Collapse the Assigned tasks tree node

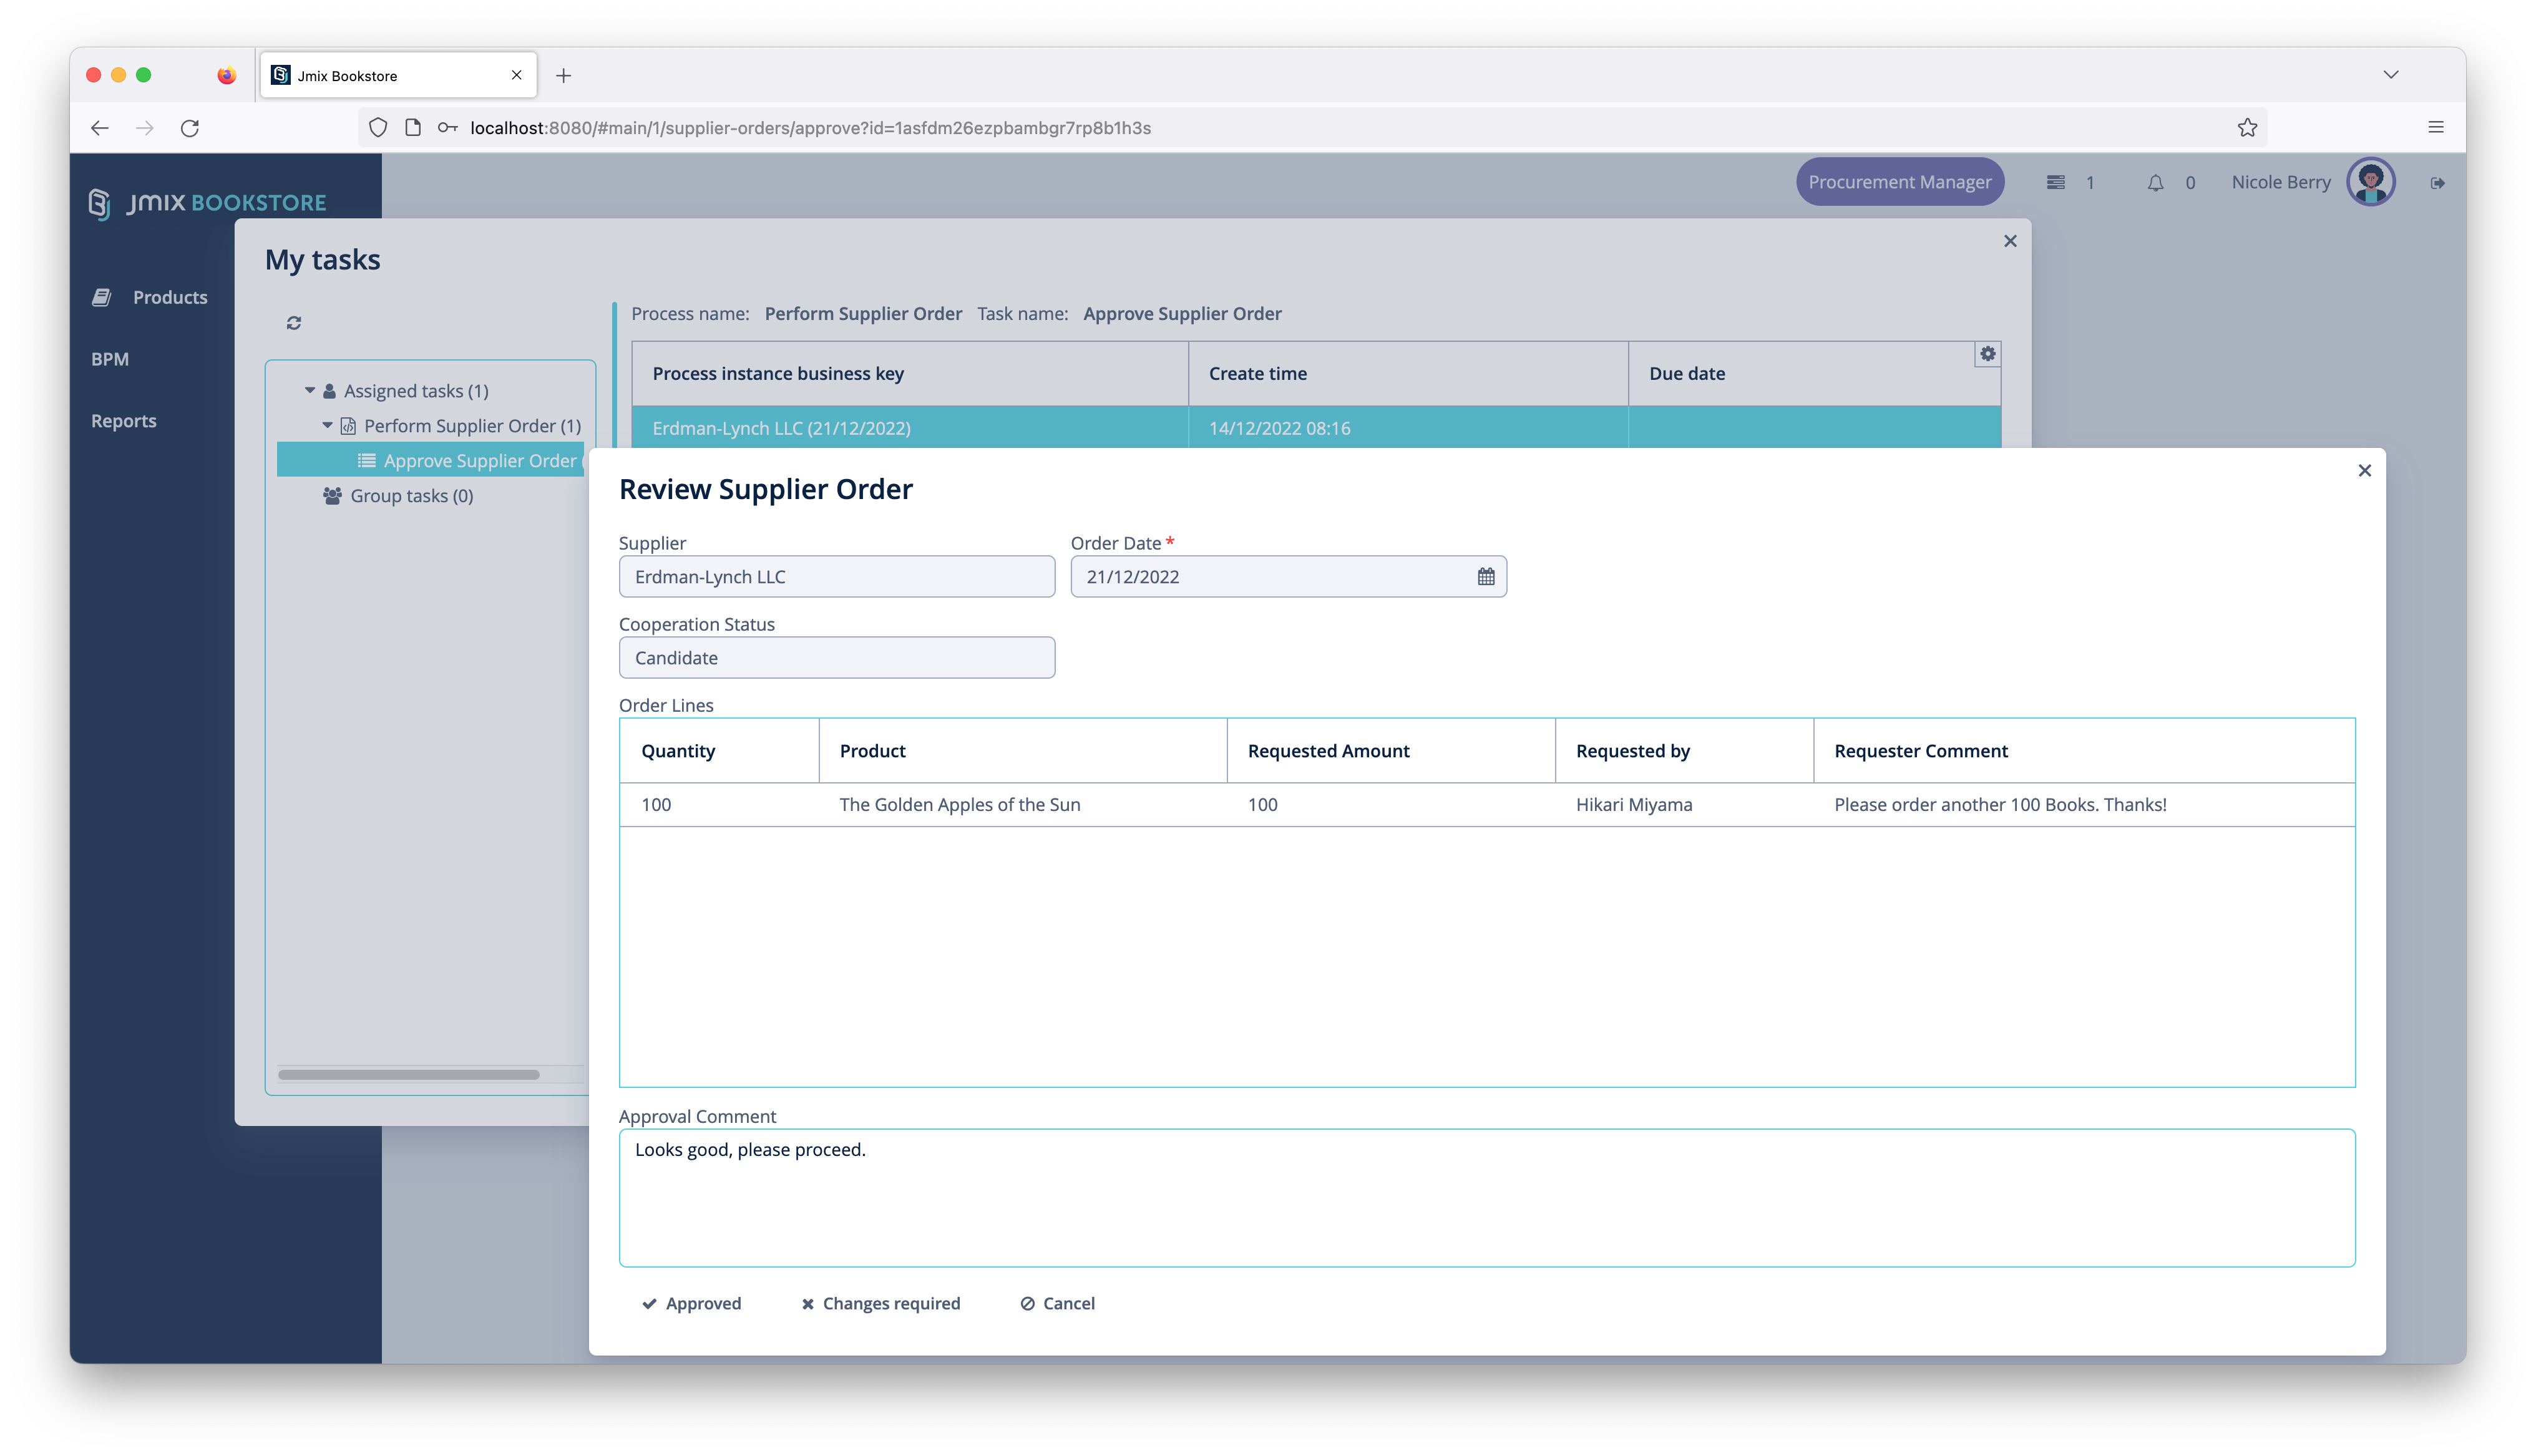click(310, 391)
